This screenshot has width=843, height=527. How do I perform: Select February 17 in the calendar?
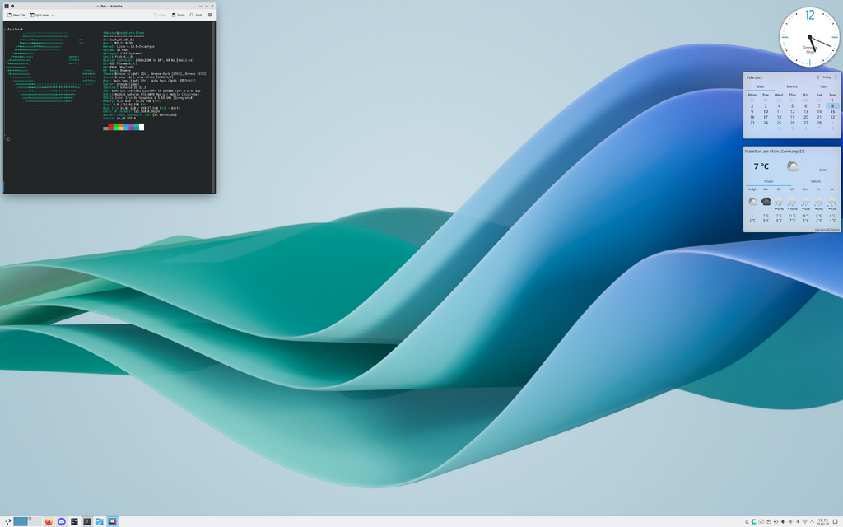tap(766, 117)
